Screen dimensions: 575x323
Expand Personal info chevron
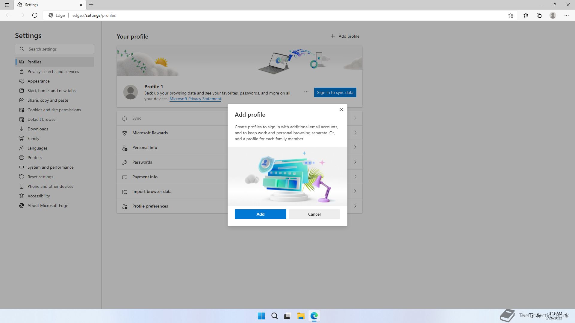click(355, 147)
